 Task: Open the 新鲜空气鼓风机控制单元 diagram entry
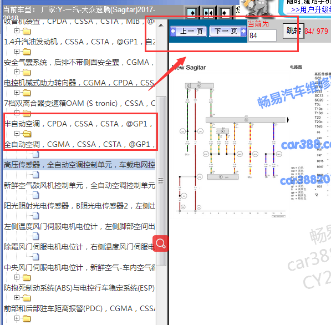point(80,185)
